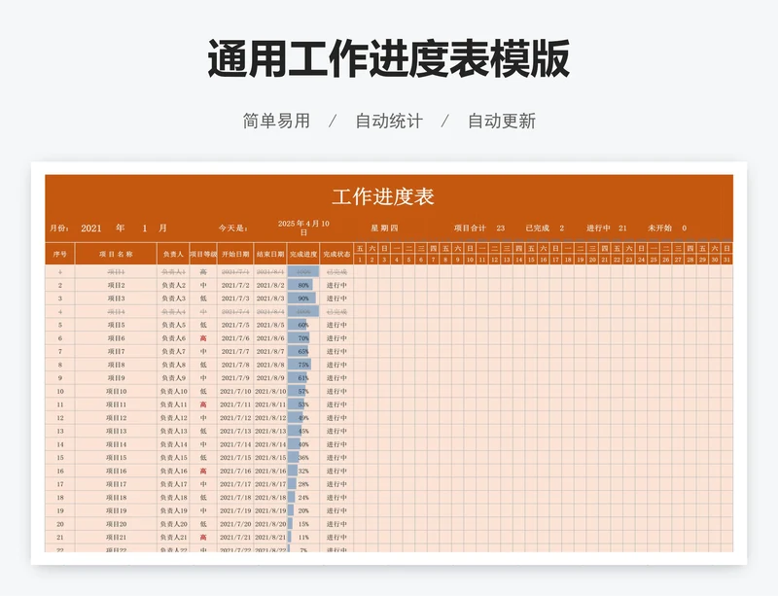778x596 pixels.
Task: Click day 31 in the calendar header
Action: pyautogui.click(x=726, y=260)
